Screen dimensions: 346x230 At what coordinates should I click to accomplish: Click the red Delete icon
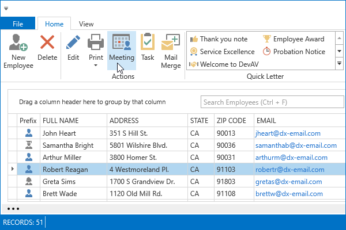47,43
